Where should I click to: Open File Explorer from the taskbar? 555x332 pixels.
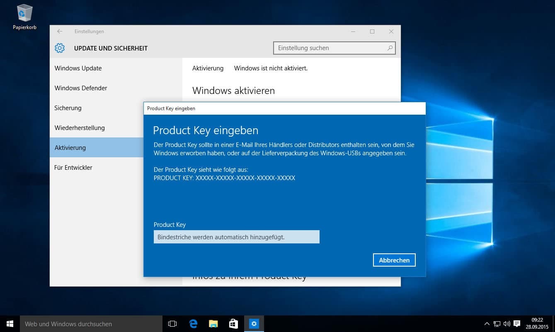pos(213,324)
